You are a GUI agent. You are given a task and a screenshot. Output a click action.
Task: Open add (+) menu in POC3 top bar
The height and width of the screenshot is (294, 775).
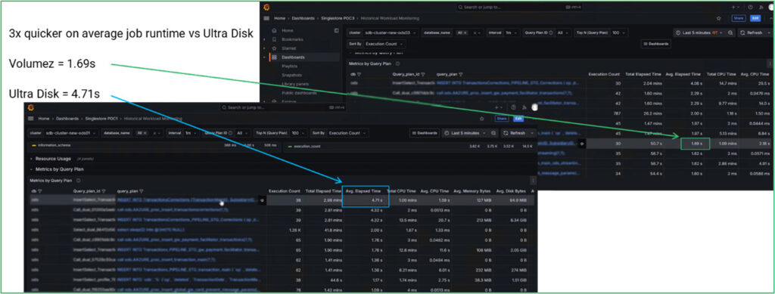point(736,8)
